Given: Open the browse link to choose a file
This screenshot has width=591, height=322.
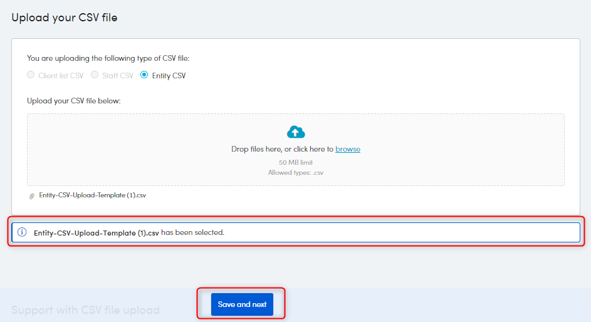Looking at the screenshot, I should click(348, 149).
